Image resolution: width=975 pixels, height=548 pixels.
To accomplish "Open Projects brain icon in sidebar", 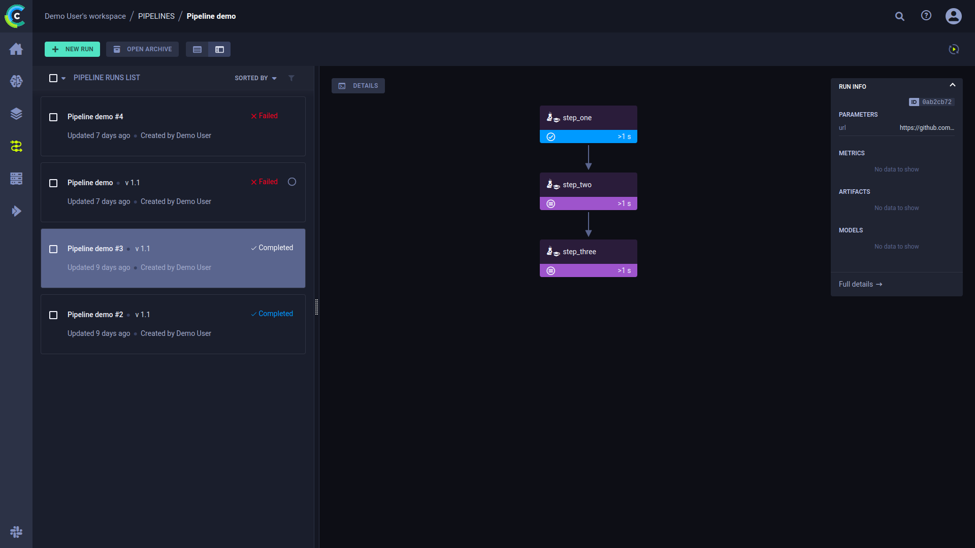I will point(16,81).
